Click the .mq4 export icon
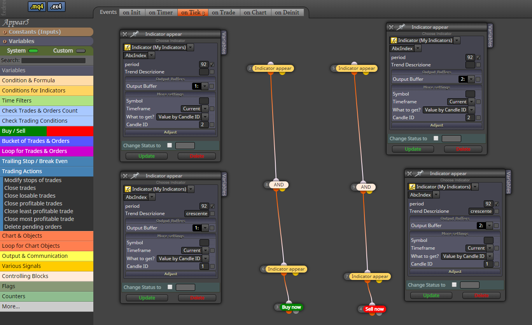This screenshot has width=532, height=325. (37, 7)
